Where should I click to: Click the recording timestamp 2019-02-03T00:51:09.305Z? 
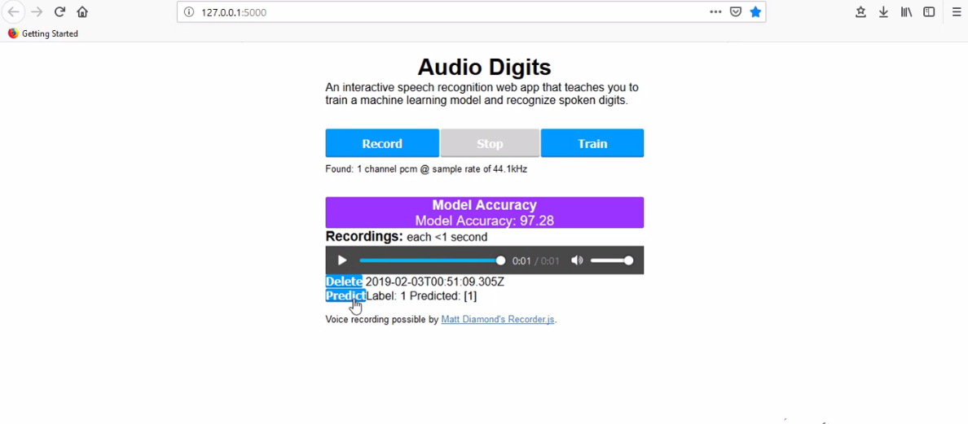[435, 282]
